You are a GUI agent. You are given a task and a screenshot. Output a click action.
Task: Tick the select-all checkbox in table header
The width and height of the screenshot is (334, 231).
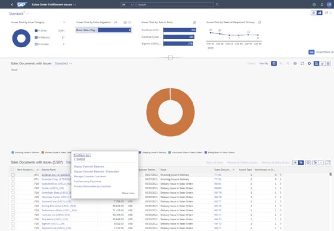[x=12, y=170]
